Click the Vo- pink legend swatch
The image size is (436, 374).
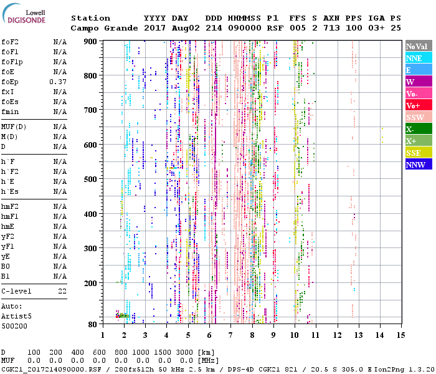(418, 93)
